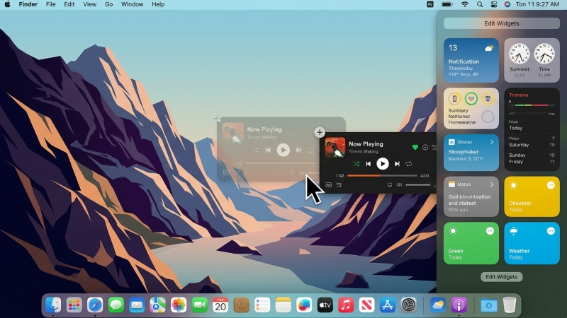The image size is (567, 318).
Task: Click the plus badge on the Now Playing widget
Action: coord(320,132)
